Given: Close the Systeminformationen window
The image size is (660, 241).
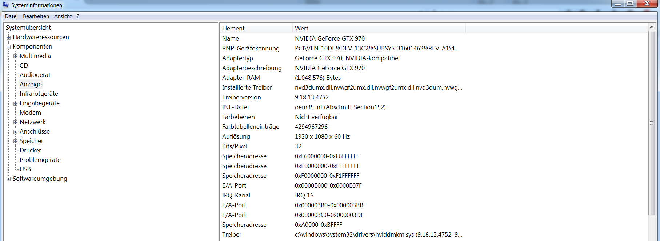Looking at the screenshot, I should [x=647, y=4].
